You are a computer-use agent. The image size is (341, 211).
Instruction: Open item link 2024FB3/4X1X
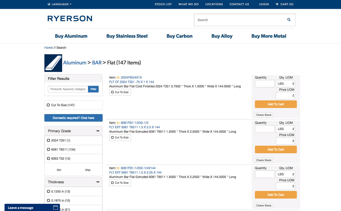(131, 77)
